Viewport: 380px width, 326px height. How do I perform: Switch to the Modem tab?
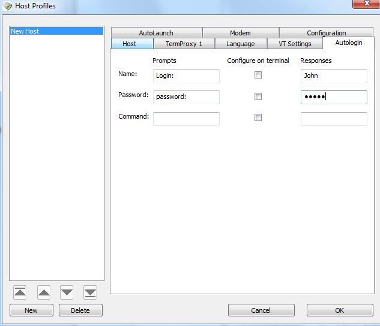coord(240,33)
